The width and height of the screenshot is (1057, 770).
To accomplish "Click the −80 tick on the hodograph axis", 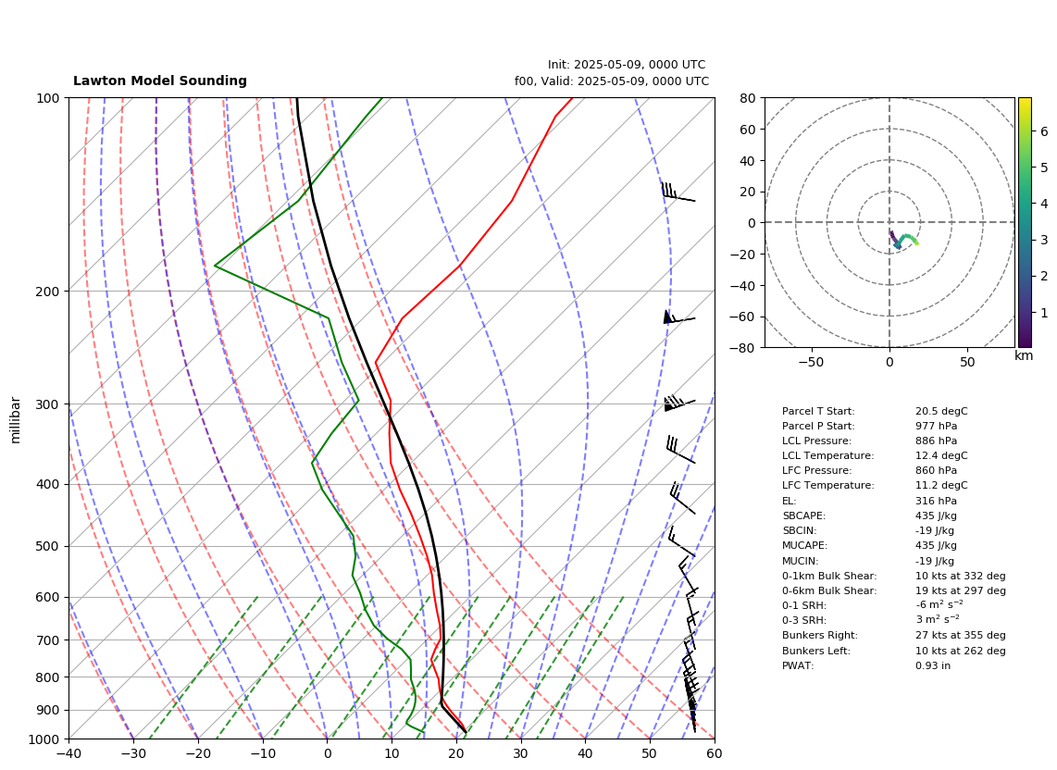I will click(x=743, y=348).
